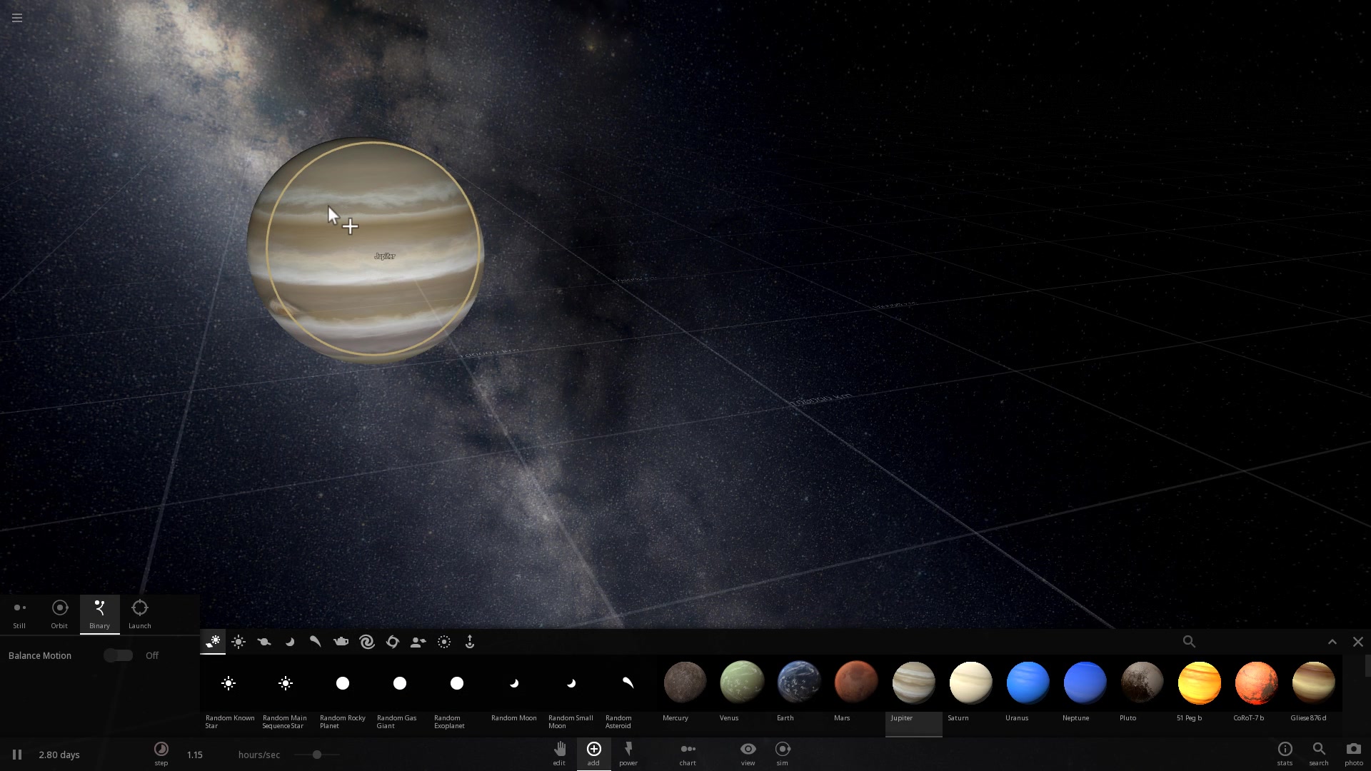This screenshot has width=1371, height=771.
Task: Show all objects category icon
Action: click(x=213, y=642)
